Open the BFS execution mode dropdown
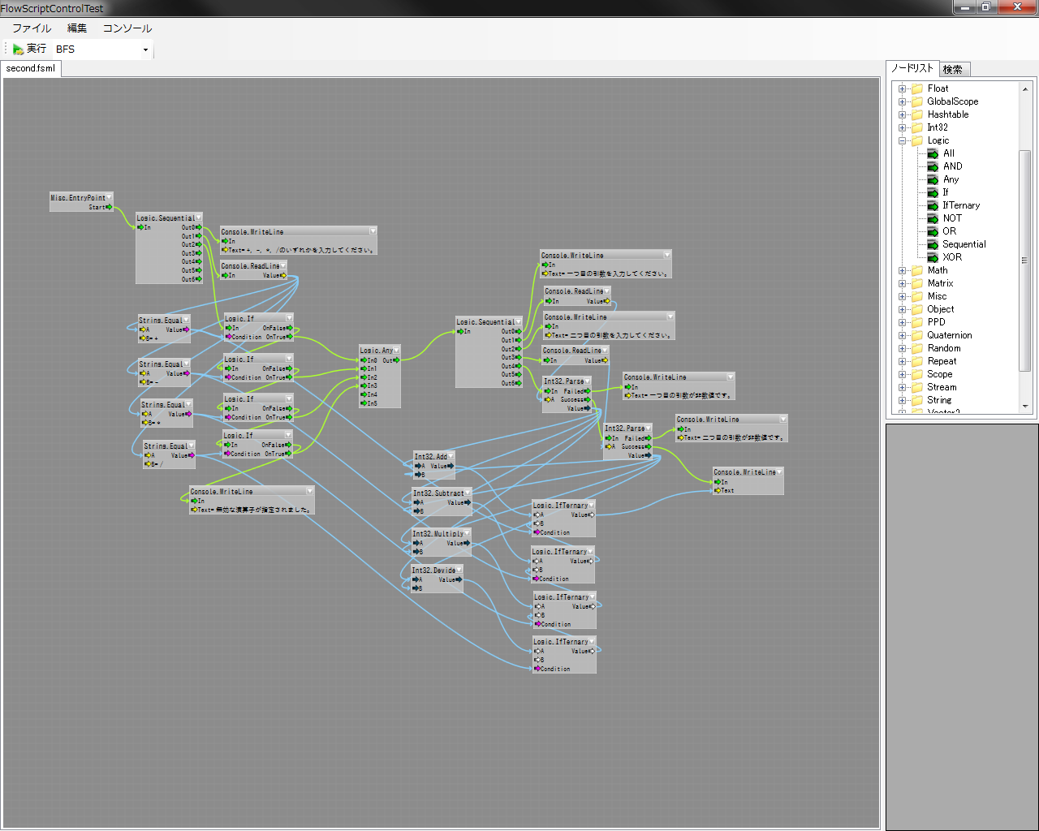This screenshot has height=831, width=1039. (x=145, y=50)
